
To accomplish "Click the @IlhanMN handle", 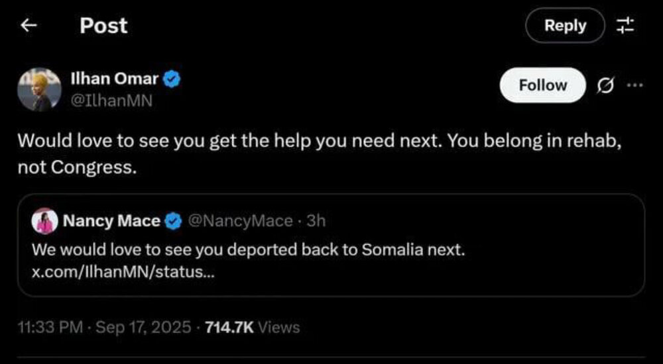I will pyautogui.click(x=111, y=101).
